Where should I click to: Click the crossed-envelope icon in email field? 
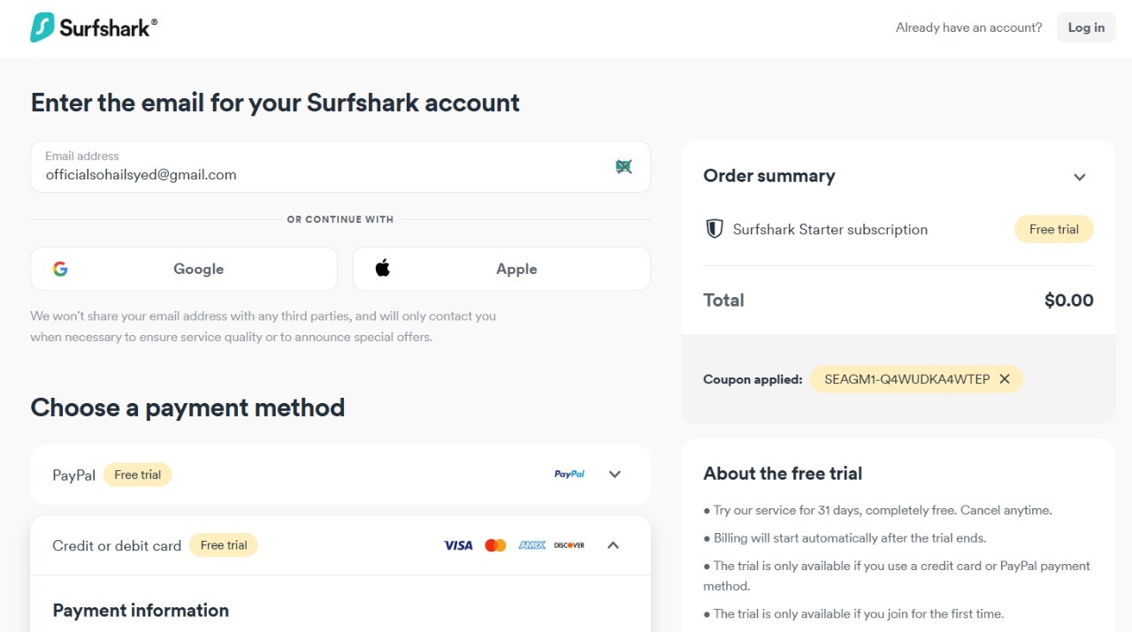pyautogui.click(x=623, y=166)
